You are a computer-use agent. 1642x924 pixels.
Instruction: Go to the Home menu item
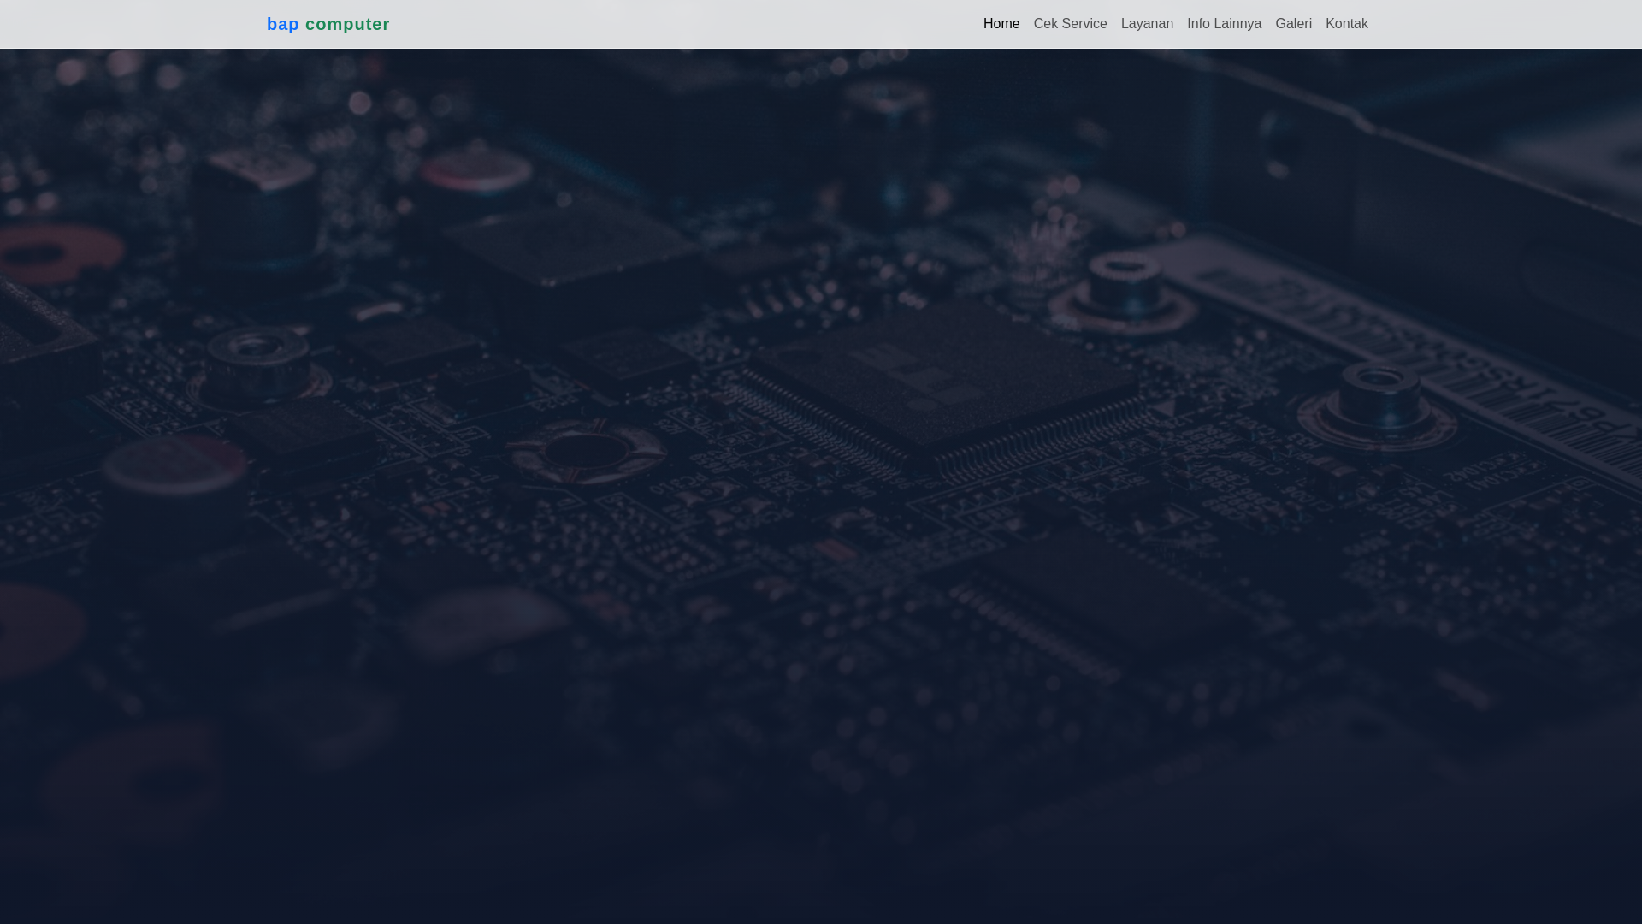[x=1001, y=24]
